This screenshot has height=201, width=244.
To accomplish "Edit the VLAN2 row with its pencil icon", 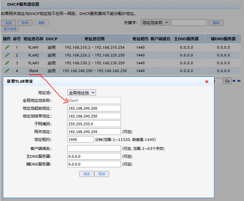I will tap(7, 55).
